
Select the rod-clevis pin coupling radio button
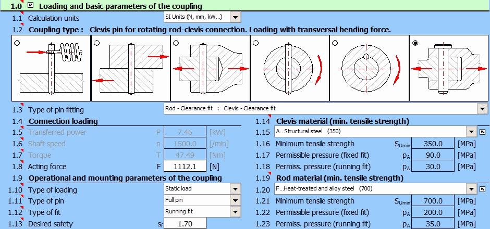coord(176,43)
